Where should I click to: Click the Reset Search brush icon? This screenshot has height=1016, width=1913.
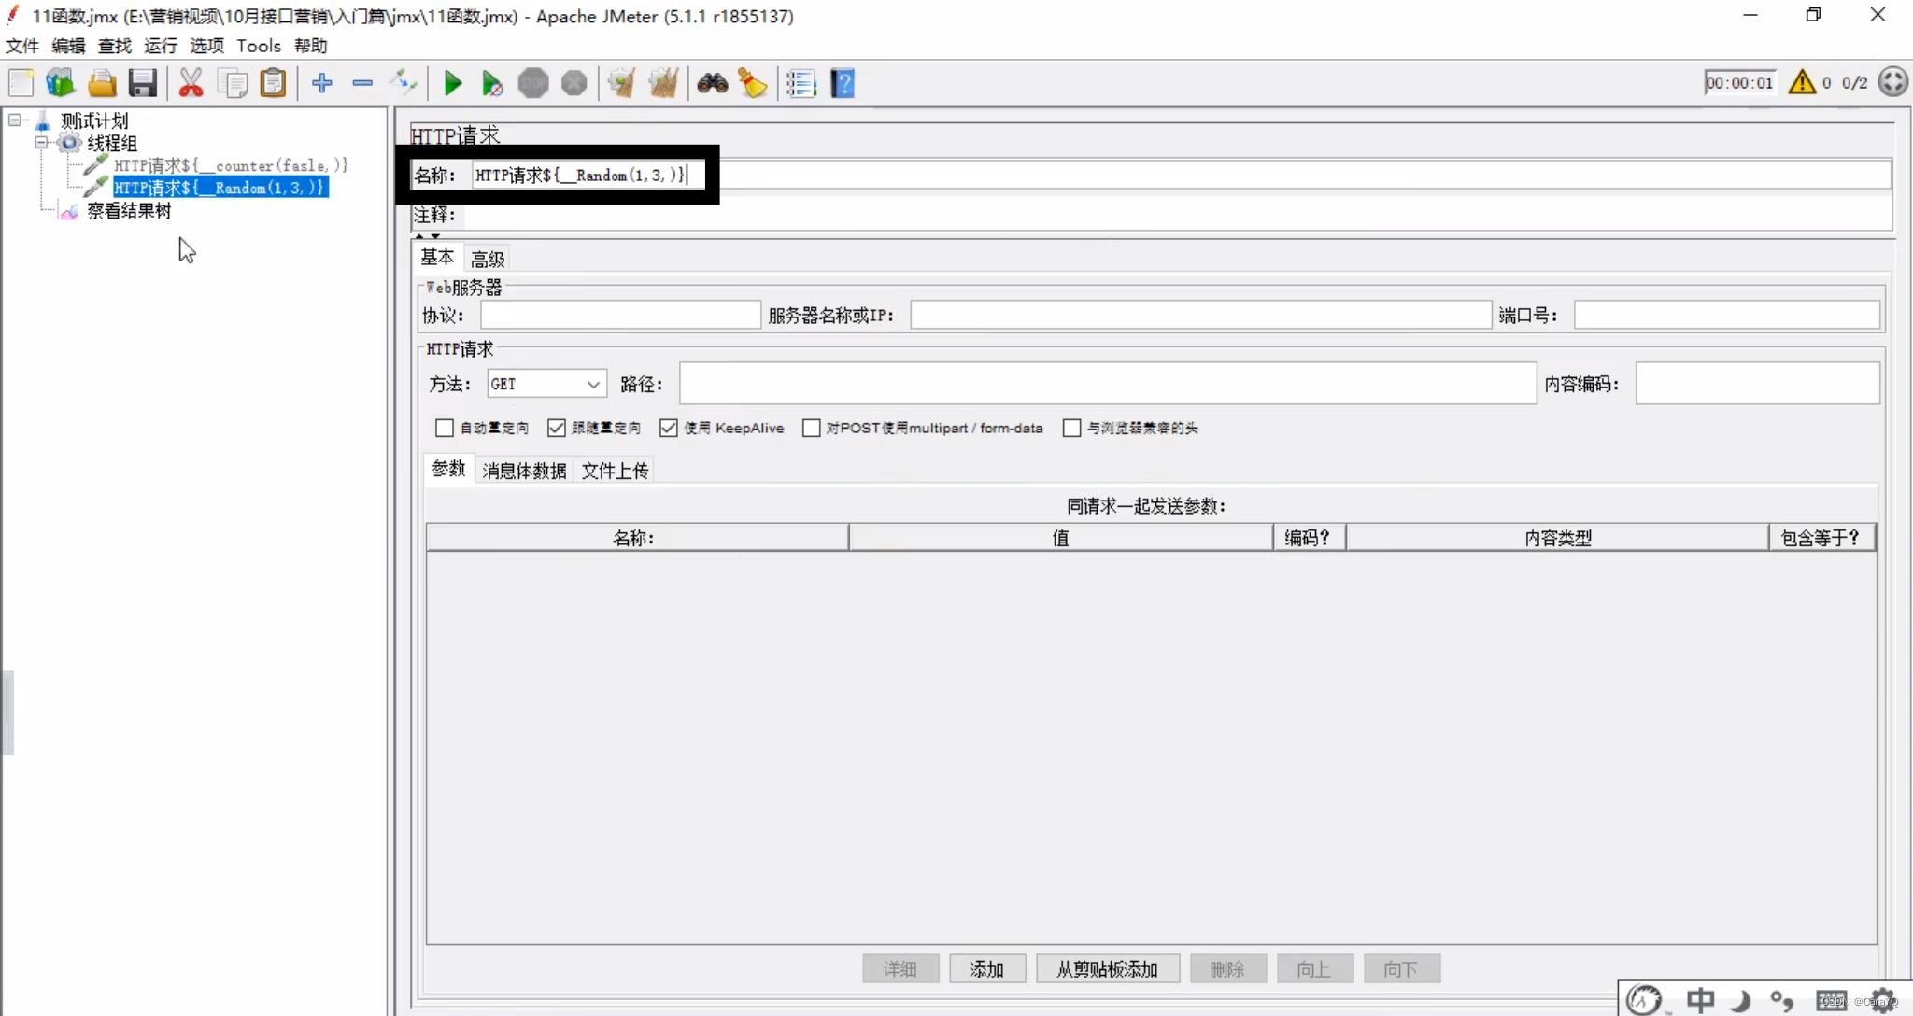pyautogui.click(x=753, y=83)
